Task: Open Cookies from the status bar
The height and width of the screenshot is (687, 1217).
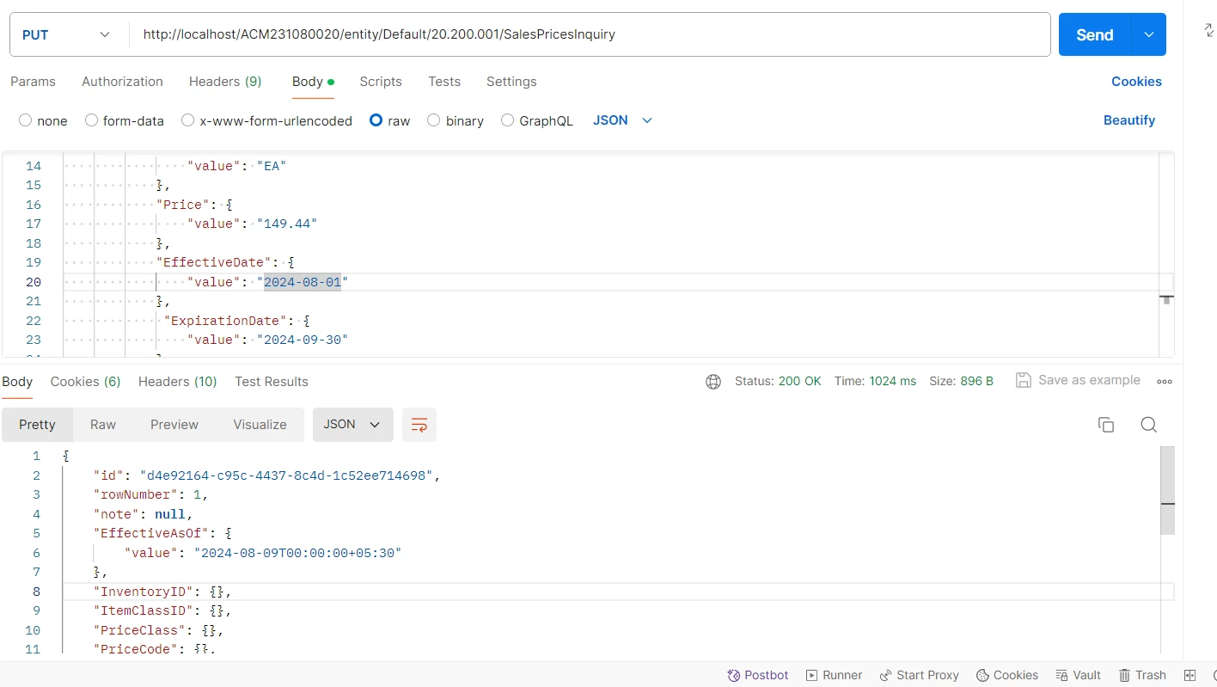Action: coord(1007,675)
